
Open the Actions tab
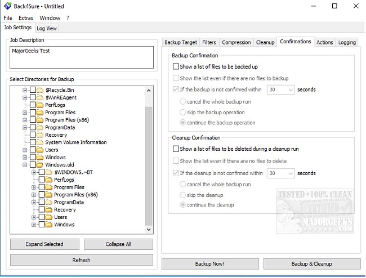click(x=325, y=42)
